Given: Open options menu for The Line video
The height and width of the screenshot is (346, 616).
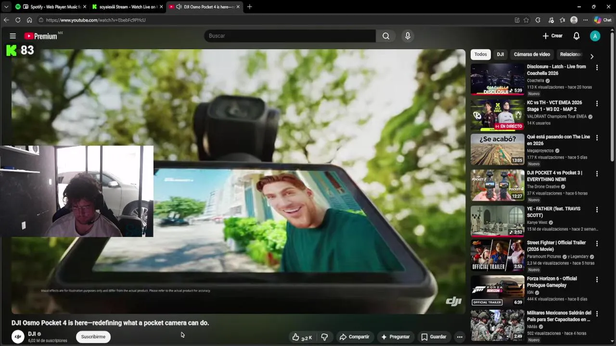Looking at the screenshot, I should [x=597, y=137].
